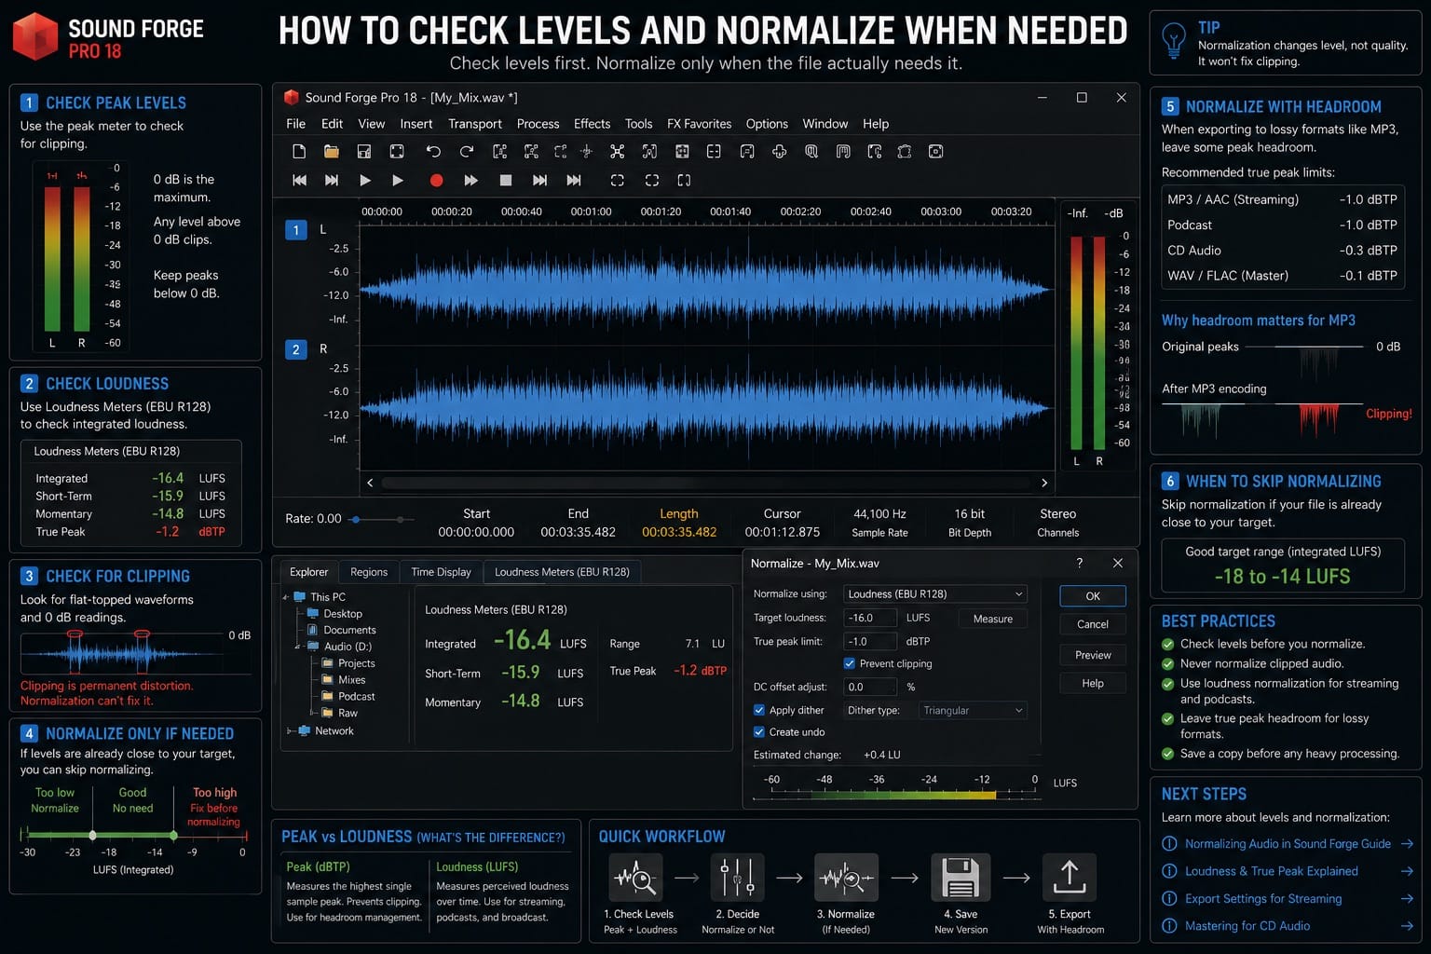Click info icon beside Loudness & True Peak Explained
Viewport: 1431px width, 954px height.
click(x=1169, y=871)
